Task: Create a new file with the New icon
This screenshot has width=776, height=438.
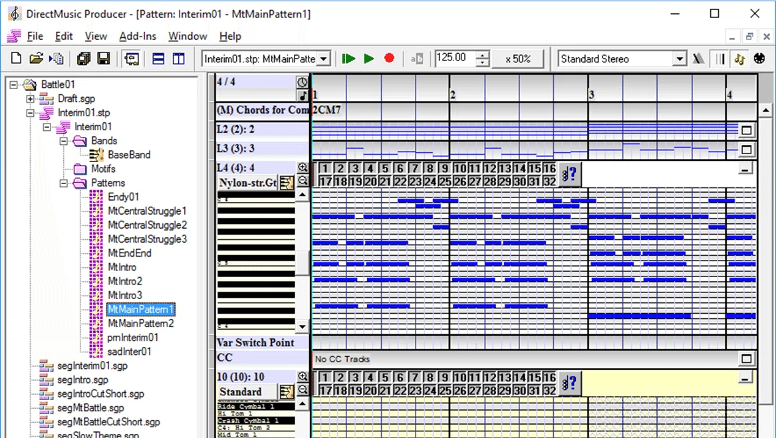Action: click(17, 58)
